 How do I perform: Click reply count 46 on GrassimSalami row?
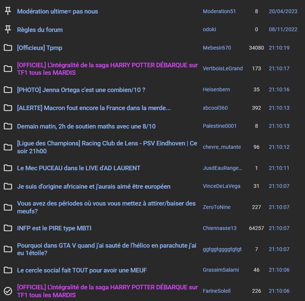[x=256, y=270]
